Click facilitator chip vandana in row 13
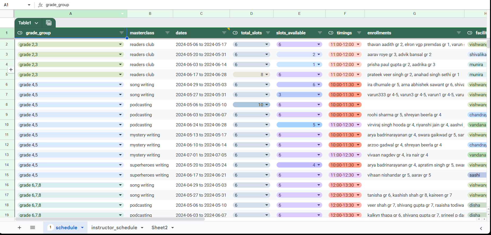Viewport: 491px width, 235px height. (477, 155)
